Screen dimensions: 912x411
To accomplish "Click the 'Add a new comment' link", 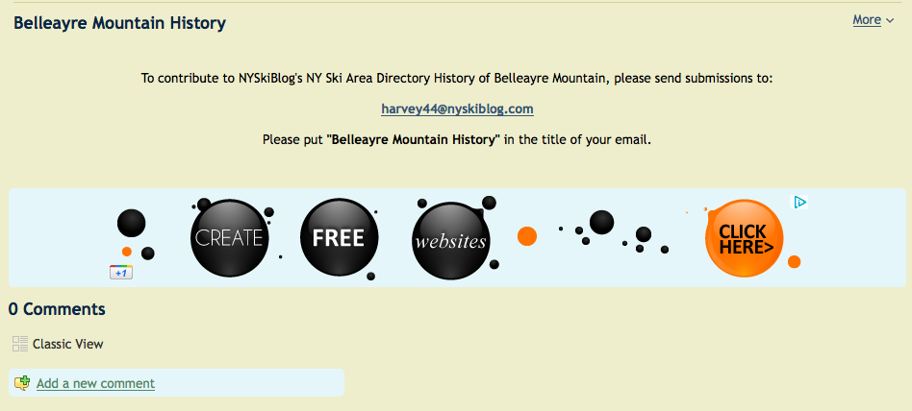I will (x=95, y=383).
